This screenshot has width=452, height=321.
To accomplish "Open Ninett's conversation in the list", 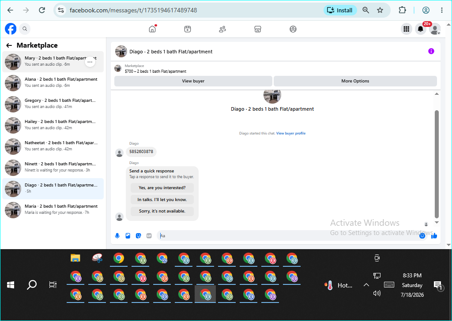I will (53, 168).
